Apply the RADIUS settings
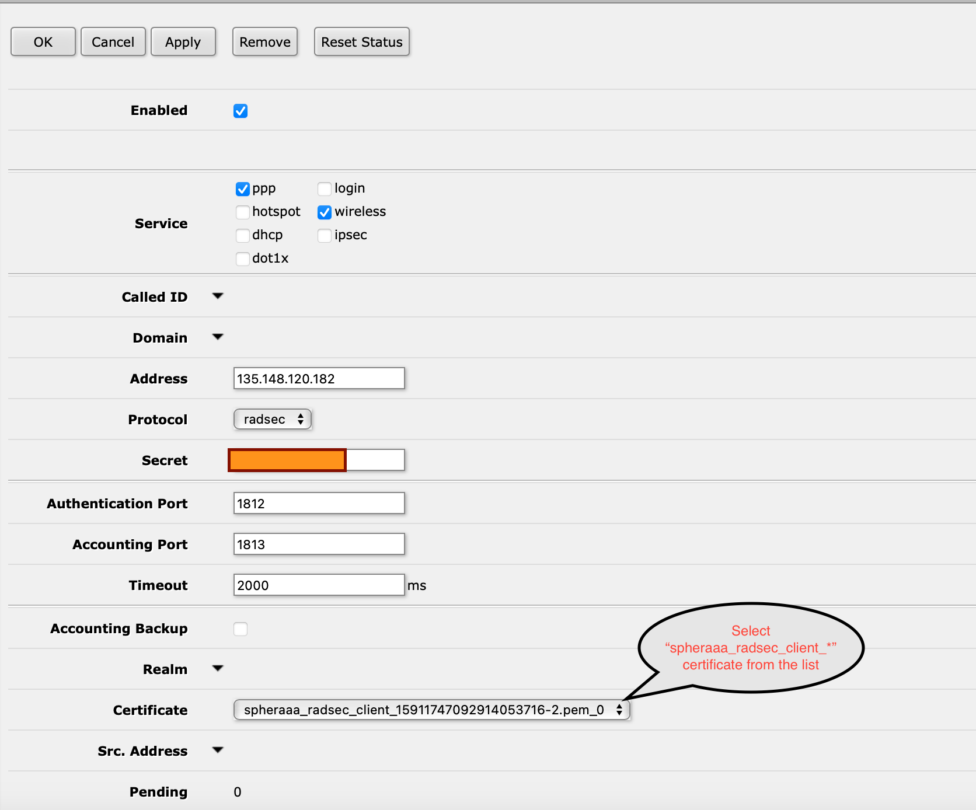This screenshot has height=810, width=976. (x=183, y=42)
